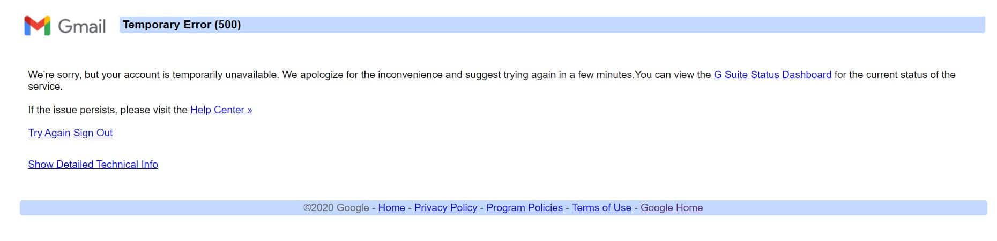The height and width of the screenshot is (241, 997).
Task: Click the Try Again link
Action: point(49,133)
